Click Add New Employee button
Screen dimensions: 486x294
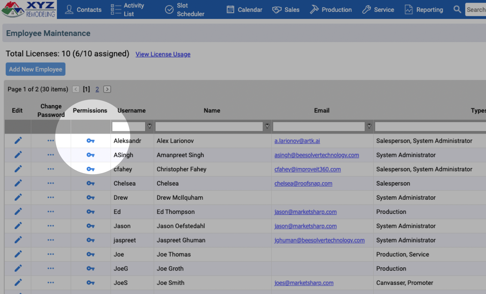coord(35,69)
